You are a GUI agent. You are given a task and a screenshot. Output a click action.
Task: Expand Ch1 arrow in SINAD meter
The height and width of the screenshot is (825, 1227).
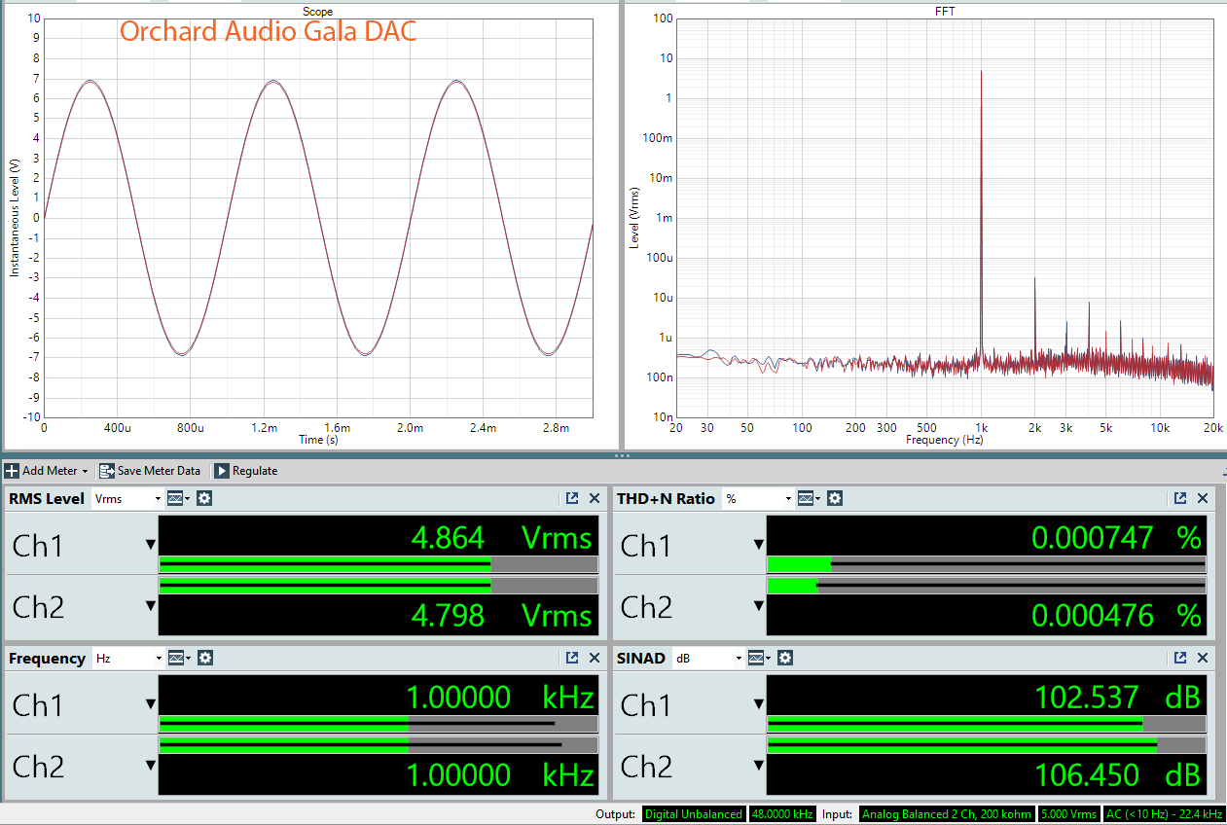tap(759, 704)
